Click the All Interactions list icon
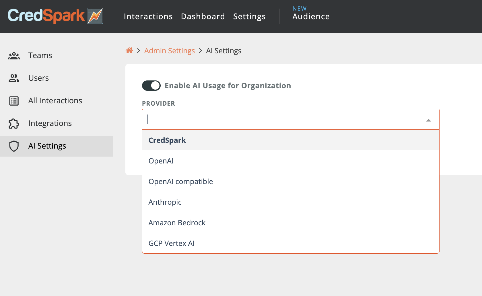This screenshot has height=296, width=482. click(x=14, y=101)
